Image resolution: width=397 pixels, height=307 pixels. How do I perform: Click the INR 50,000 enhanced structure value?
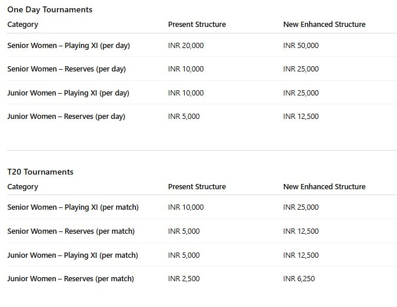tap(301, 45)
